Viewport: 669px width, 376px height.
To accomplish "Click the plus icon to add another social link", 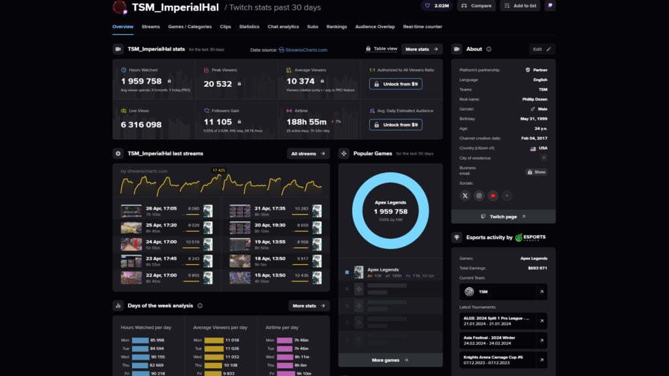I will 507,195.
